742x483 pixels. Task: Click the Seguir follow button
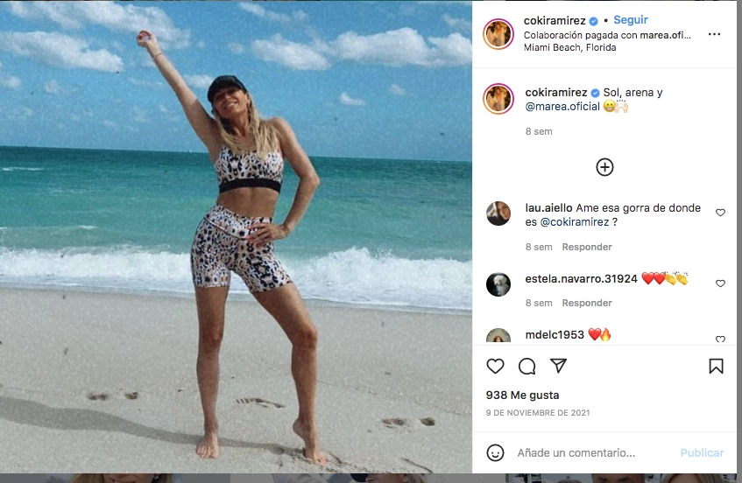coord(631,20)
